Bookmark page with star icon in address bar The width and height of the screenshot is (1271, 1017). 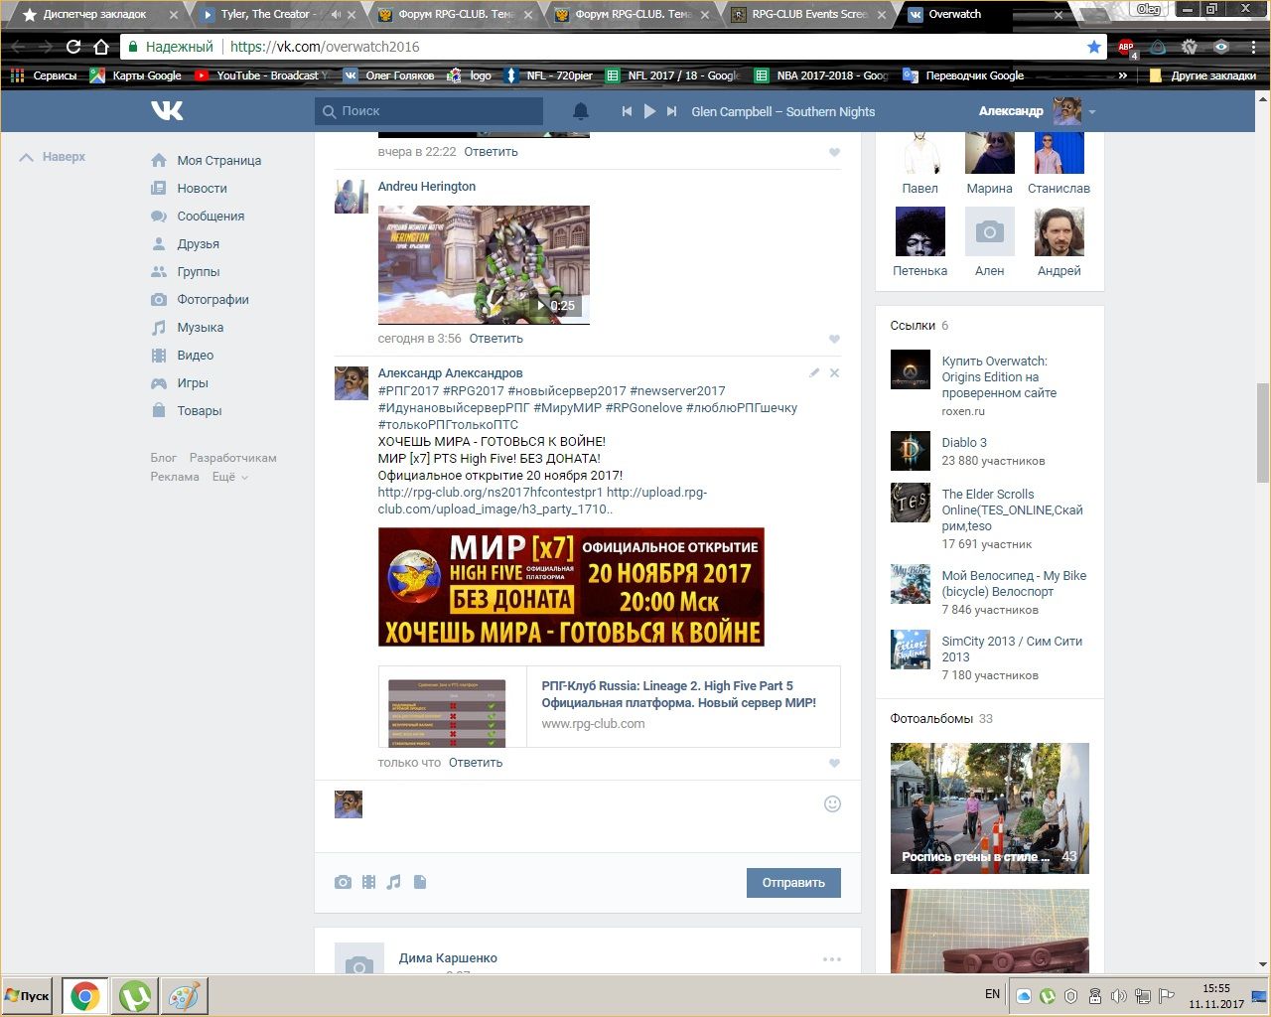pos(1094,47)
